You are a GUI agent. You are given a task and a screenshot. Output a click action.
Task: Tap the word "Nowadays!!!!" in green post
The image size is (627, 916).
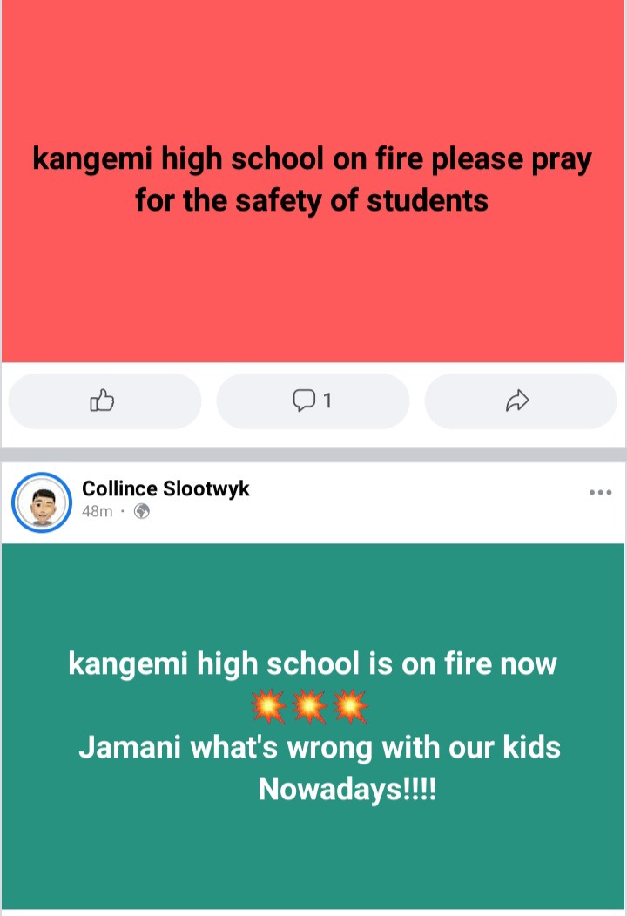point(347,789)
